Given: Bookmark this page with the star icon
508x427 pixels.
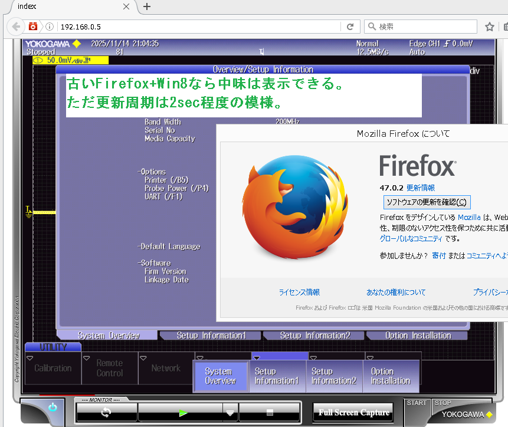Looking at the screenshot, I should point(489,27).
